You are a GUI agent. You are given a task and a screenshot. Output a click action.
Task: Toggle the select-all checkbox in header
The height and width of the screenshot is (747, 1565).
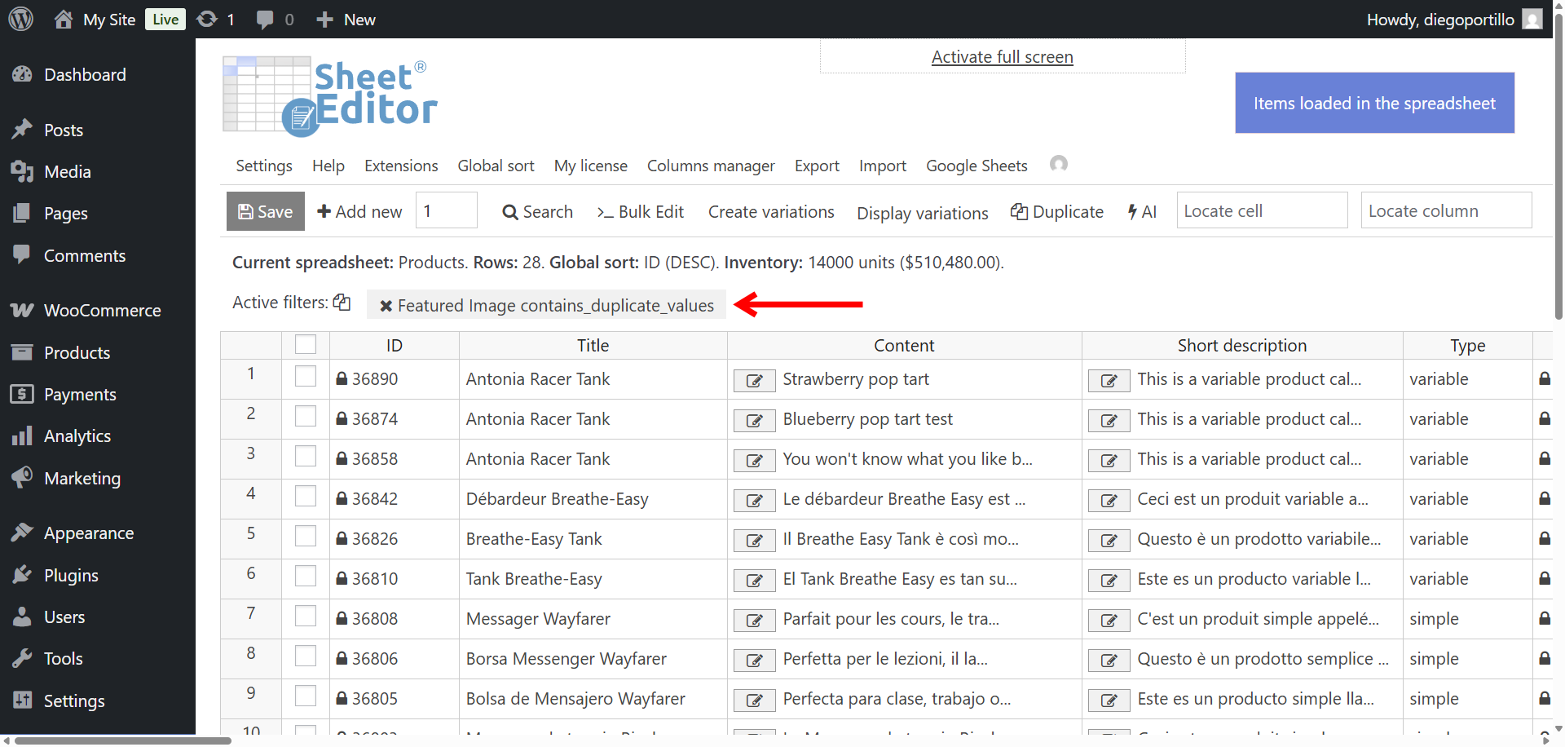(306, 345)
